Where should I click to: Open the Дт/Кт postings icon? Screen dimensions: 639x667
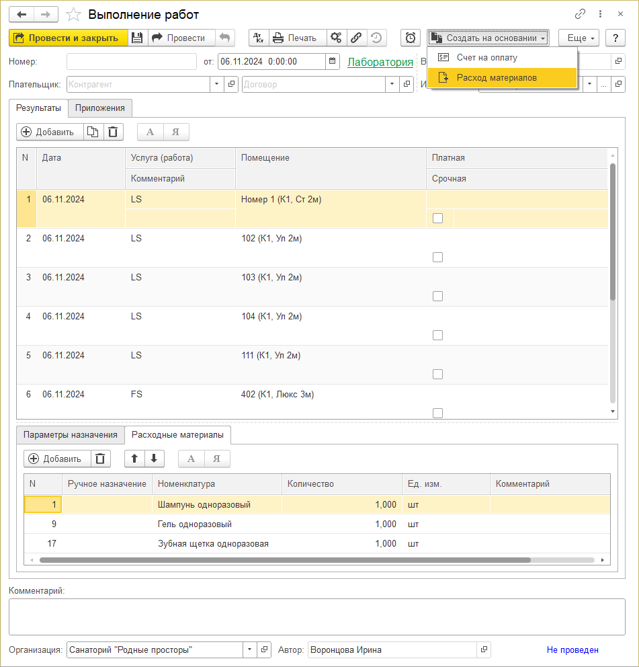(x=259, y=38)
